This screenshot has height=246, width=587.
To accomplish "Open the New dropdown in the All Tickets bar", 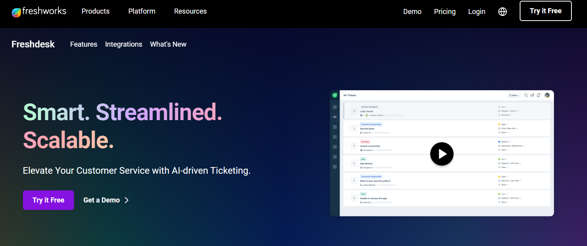I will pyautogui.click(x=514, y=95).
